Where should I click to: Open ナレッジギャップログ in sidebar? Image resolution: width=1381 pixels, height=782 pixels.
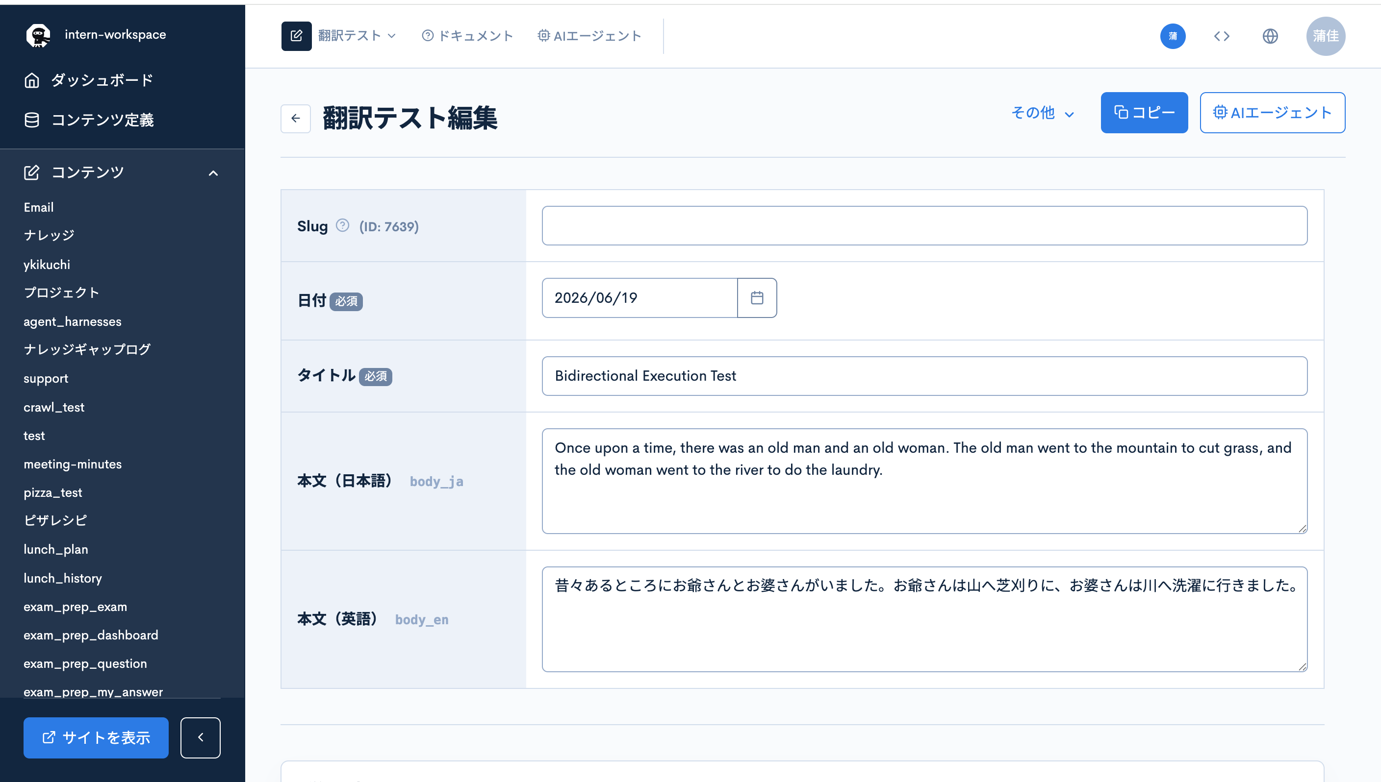(x=87, y=349)
